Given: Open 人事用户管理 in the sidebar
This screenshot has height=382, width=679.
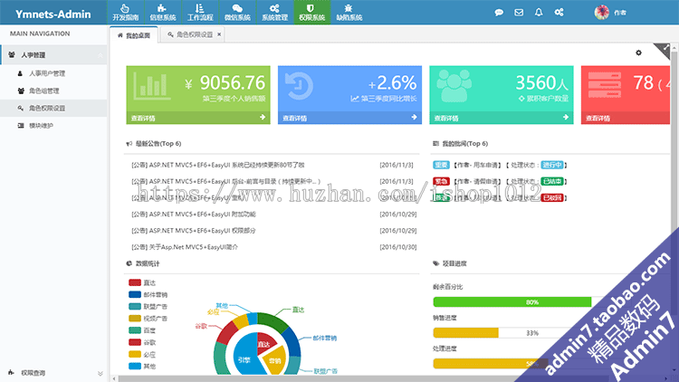Looking at the screenshot, I should [47, 73].
